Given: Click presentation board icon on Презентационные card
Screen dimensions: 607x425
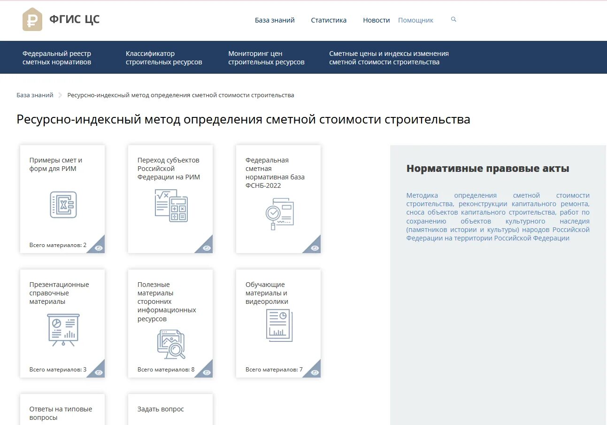Looking at the screenshot, I should tap(63, 330).
